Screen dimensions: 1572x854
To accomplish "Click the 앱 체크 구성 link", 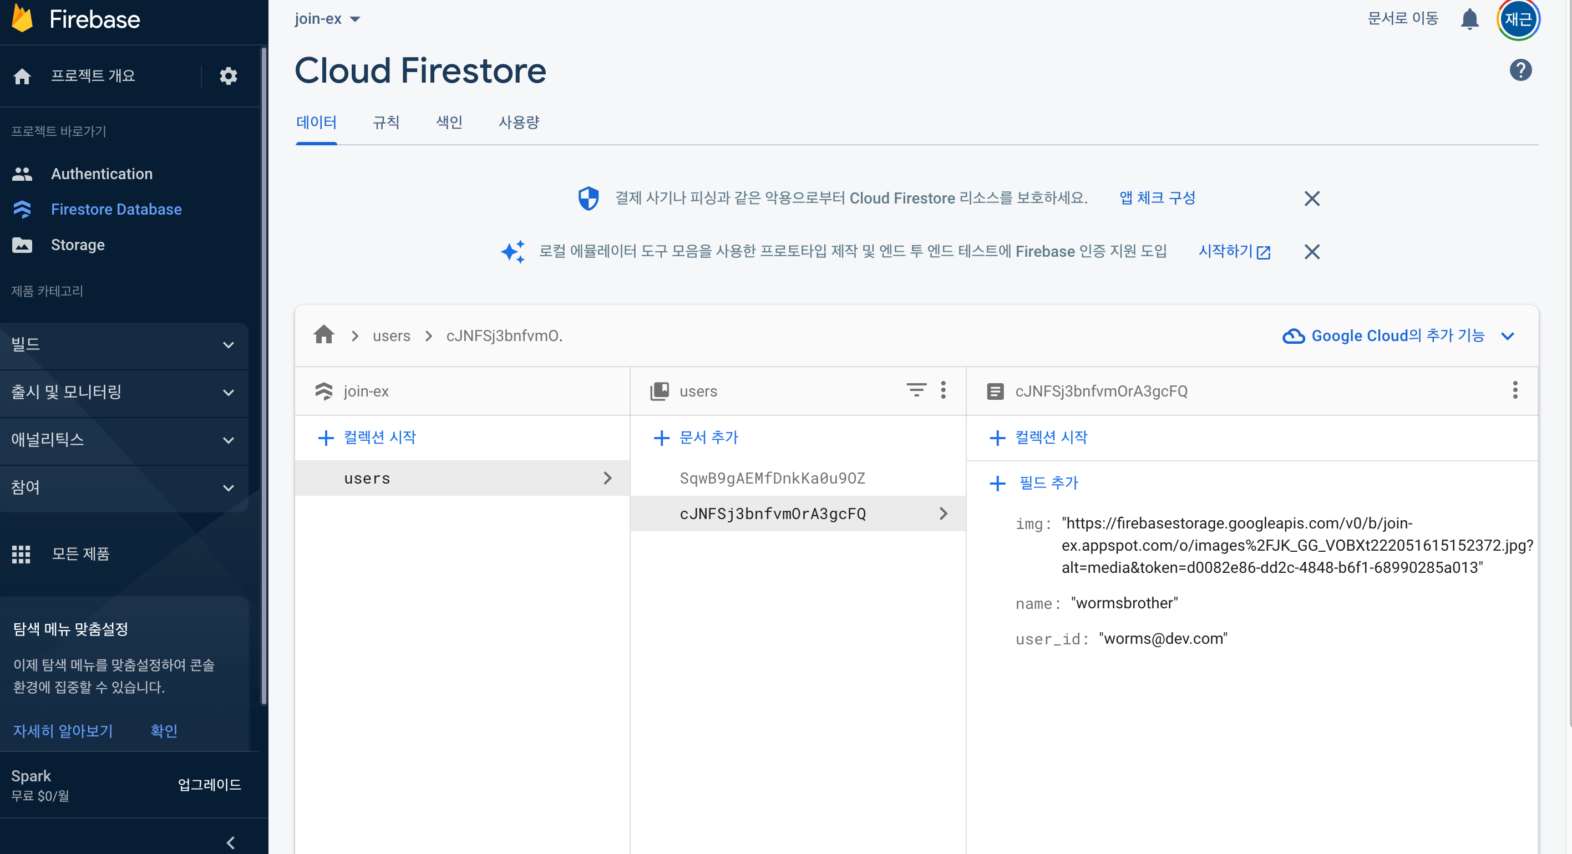I will pyautogui.click(x=1157, y=199).
